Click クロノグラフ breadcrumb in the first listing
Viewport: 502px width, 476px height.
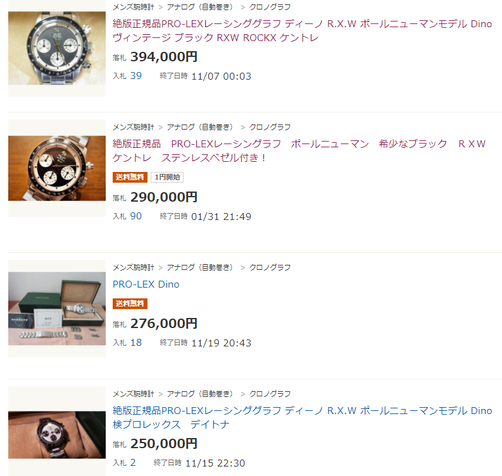270,7
